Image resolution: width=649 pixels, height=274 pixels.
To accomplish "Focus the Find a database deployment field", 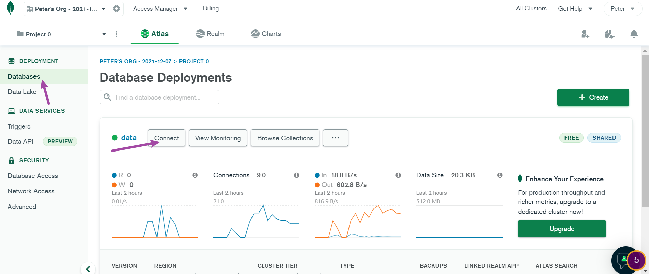I will pyautogui.click(x=160, y=97).
